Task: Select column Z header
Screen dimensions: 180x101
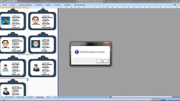Action: click(176, 7)
